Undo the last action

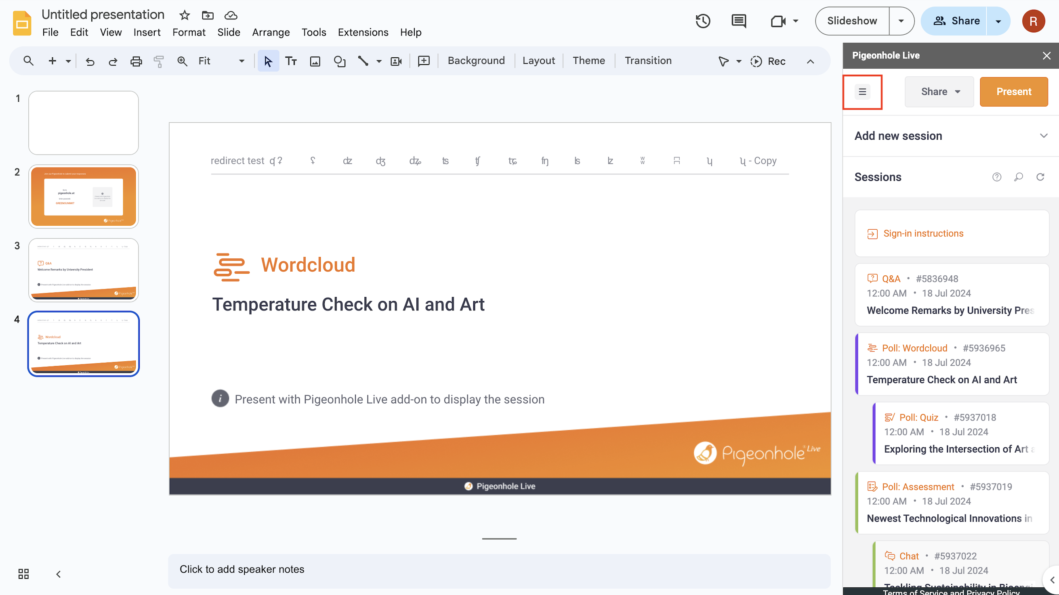[x=90, y=61]
